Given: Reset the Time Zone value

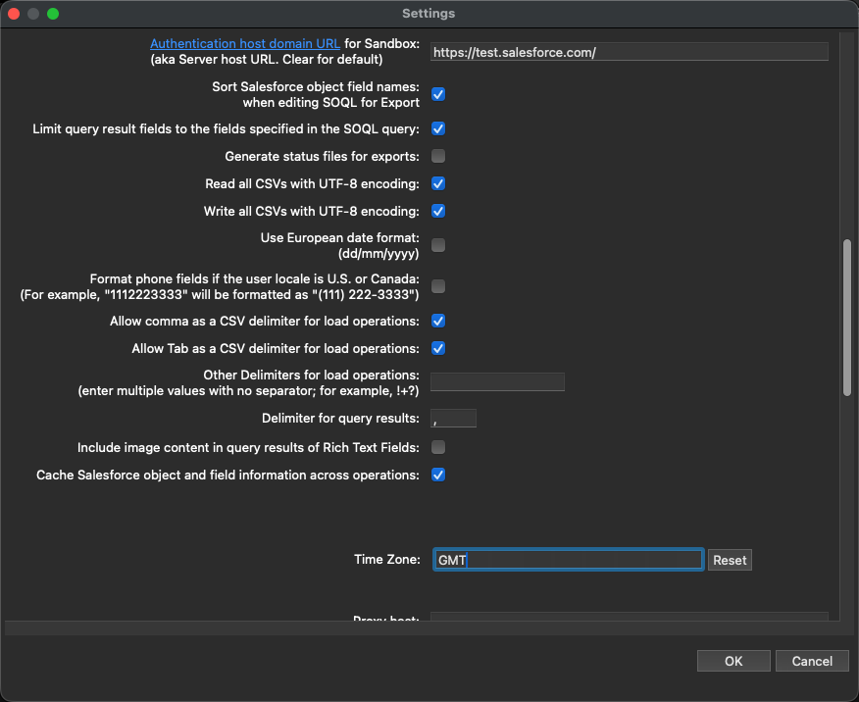Looking at the screenshot, I should click(x=730, y=560).
